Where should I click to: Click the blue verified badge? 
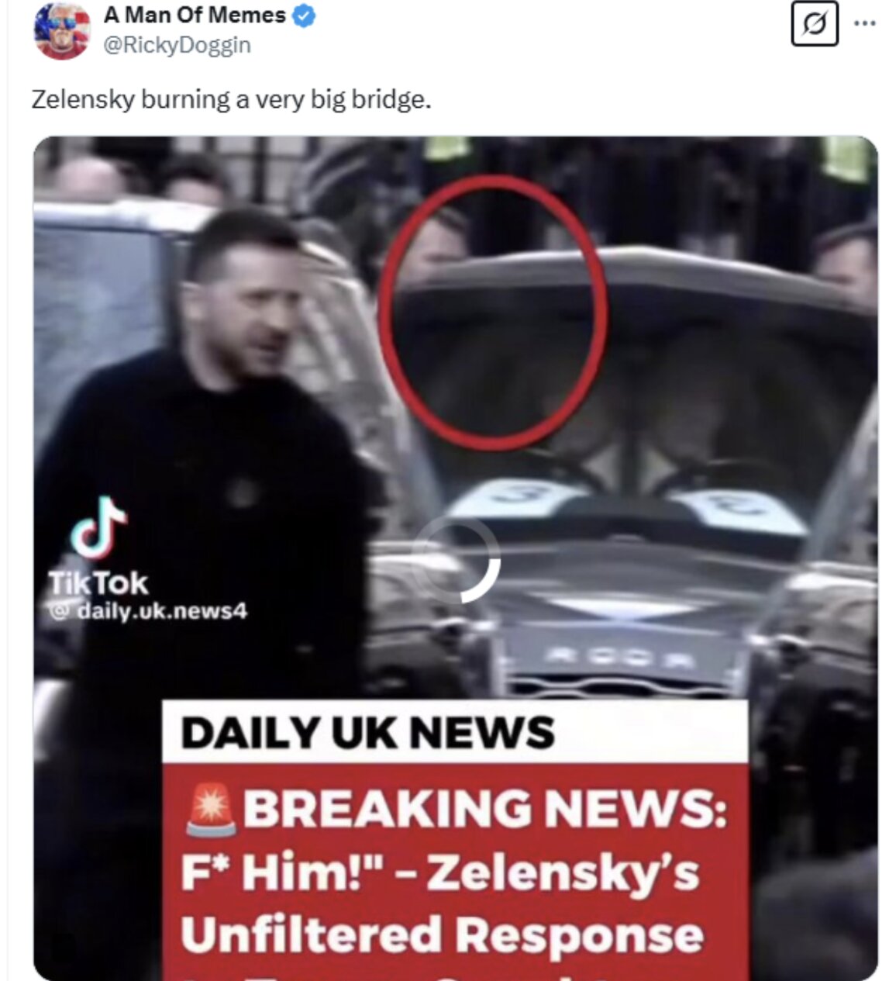(x=304, y=16)
